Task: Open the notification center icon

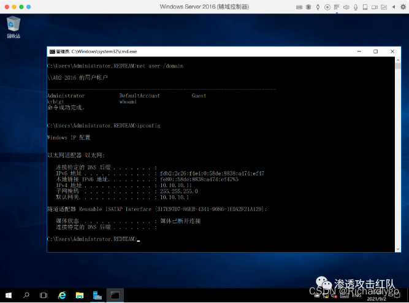Action: (397, 295)
